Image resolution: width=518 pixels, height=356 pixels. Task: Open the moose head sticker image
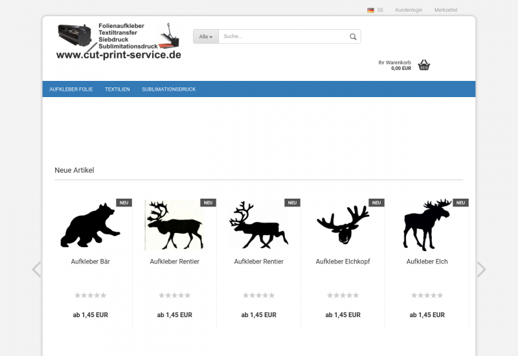coord(343,225)
